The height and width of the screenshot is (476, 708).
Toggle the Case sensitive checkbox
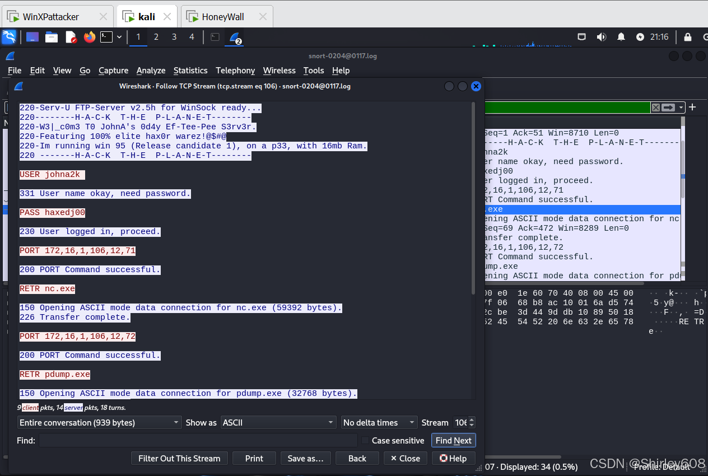coord(365,441)
